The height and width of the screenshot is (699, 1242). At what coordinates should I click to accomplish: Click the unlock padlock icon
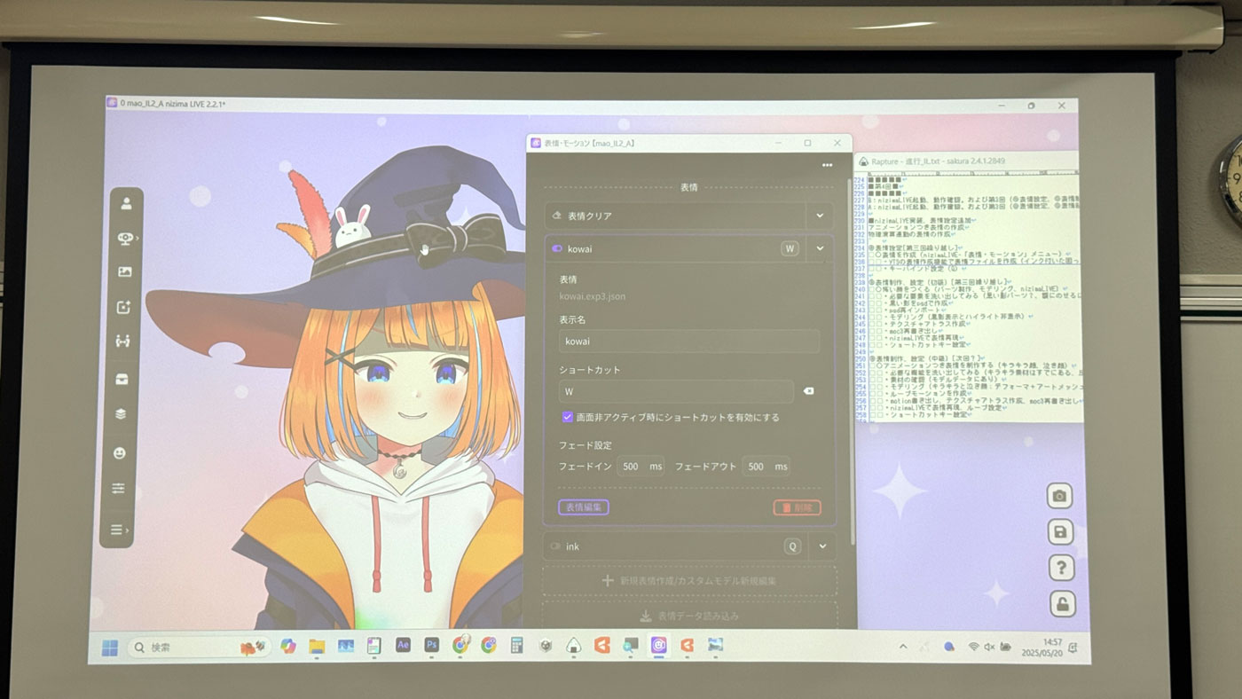coord(1063,605)
